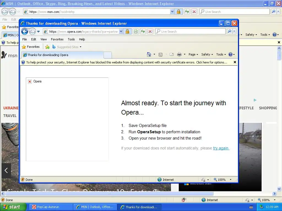
Task: Click Help question mark icon in Opera window
Action: [x=231, y=54]
